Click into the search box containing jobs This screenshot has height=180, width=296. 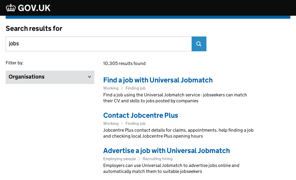(98, 44)
